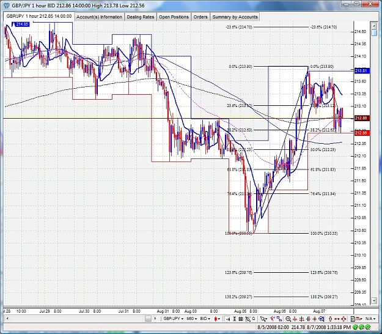Click the vertical scrollbar up arrow

pos(374,25)
